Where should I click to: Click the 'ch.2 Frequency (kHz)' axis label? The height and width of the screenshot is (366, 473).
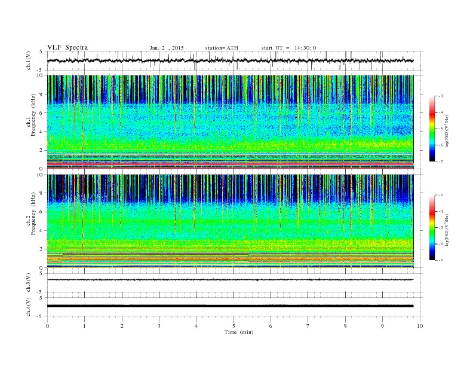coord(30,213)
